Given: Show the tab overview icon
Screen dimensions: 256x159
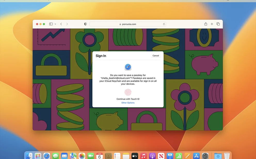Looking at the screenshot, I should [218, 24].
